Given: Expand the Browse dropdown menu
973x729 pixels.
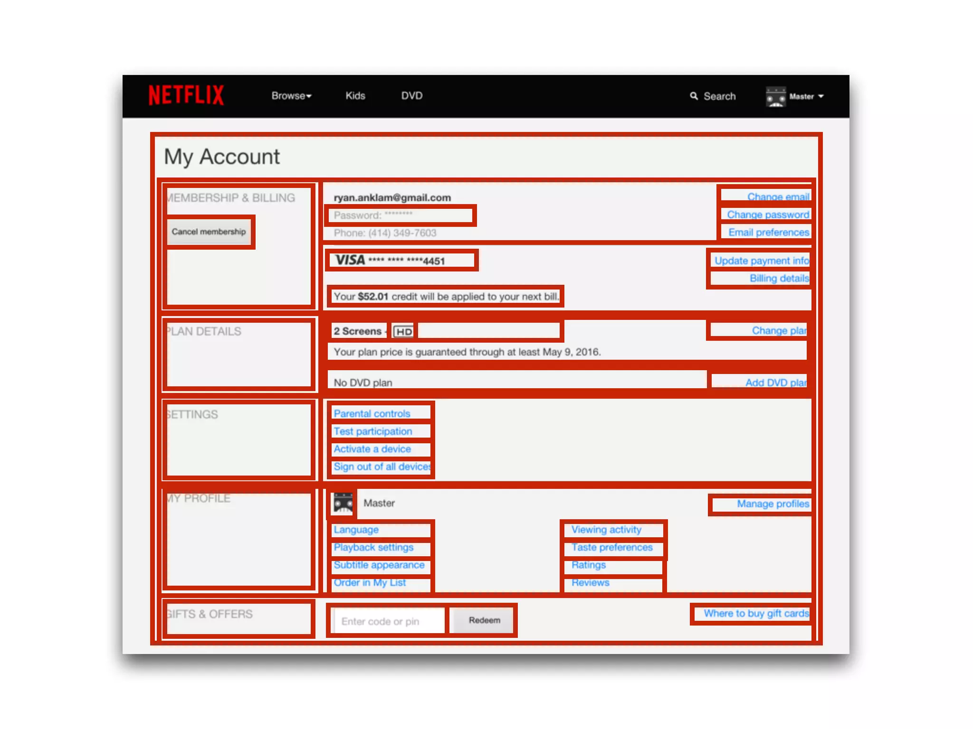Looking at the screenshot, I should coord(291,96).
